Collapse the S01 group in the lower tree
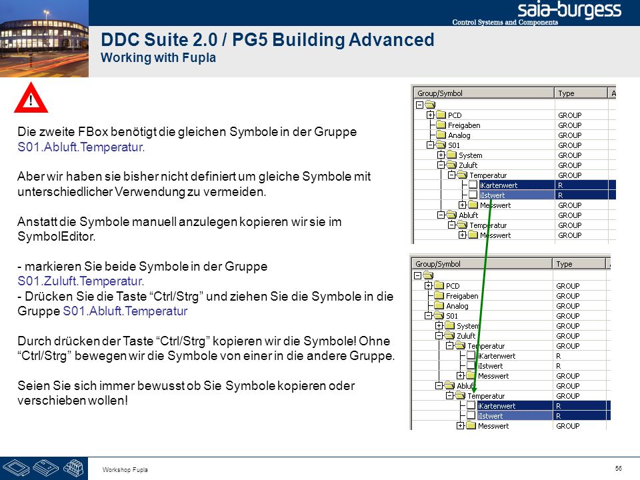 428,315
